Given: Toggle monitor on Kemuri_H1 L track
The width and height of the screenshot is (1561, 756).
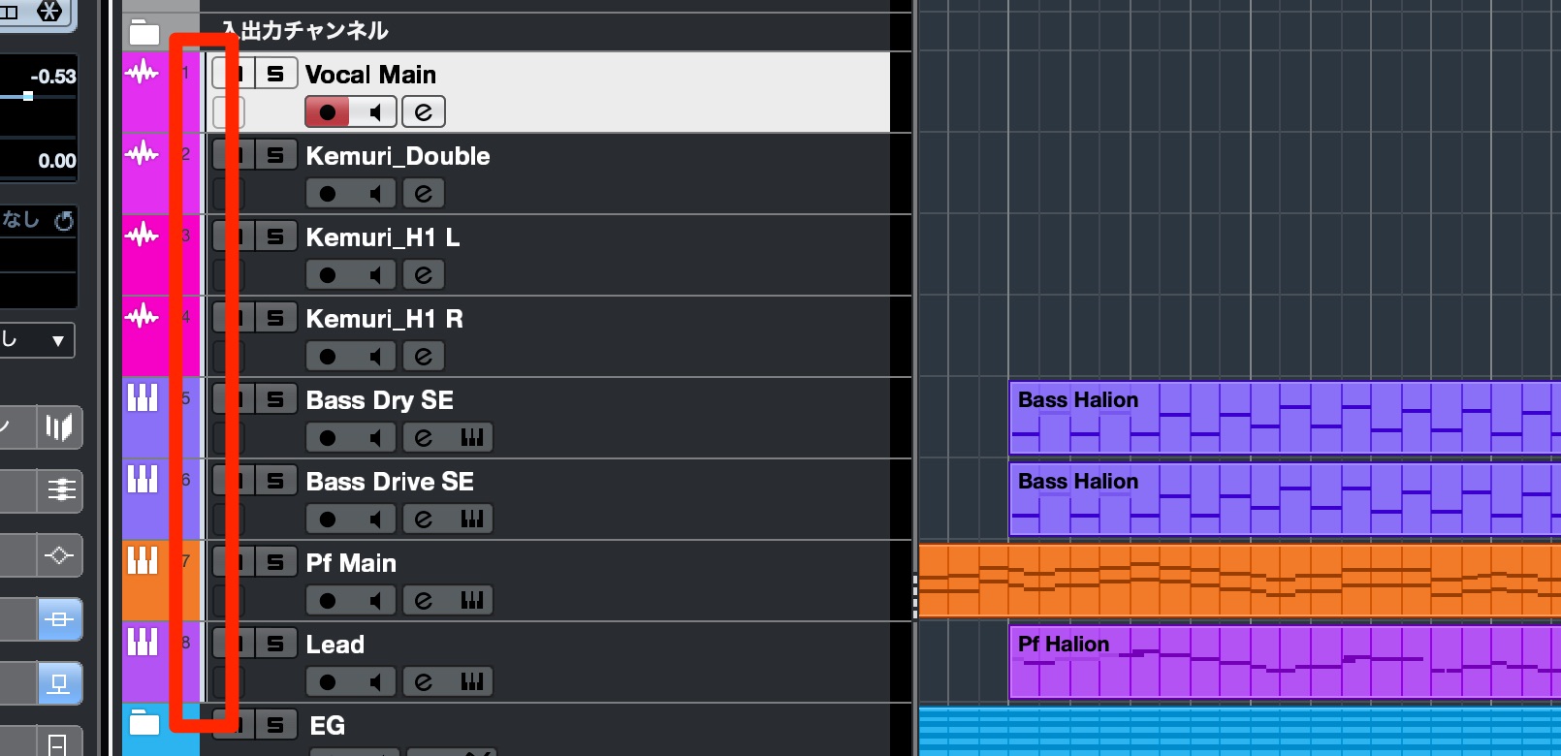Looking at the screenshot, I should (374, 275).
